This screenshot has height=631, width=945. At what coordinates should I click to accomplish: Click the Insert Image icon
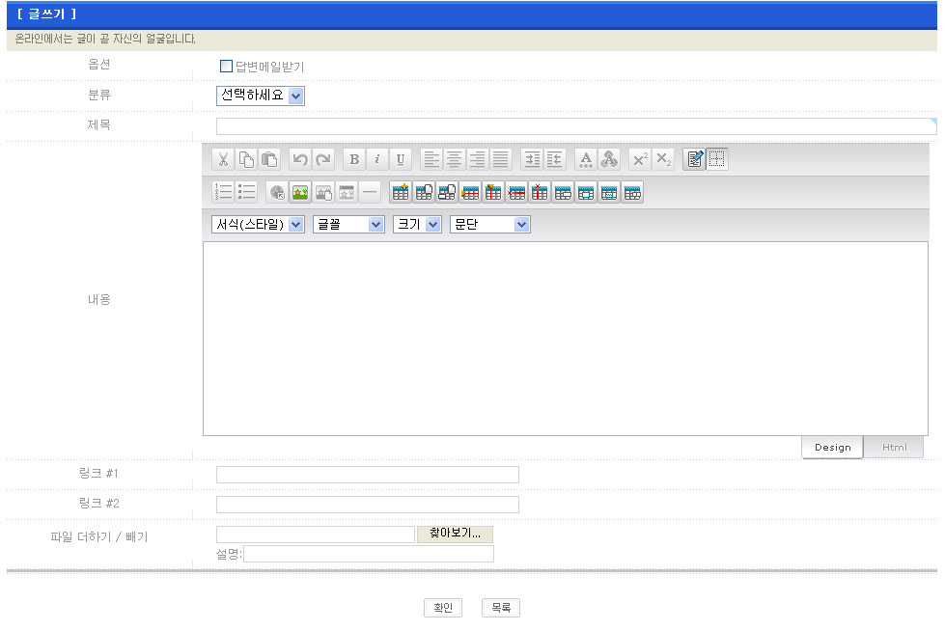[x=300, y=192]
